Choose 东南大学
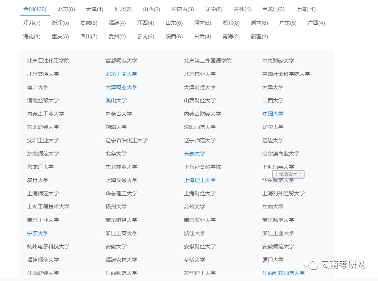Screen dimensions: 378x281 (x=273, y=207)
